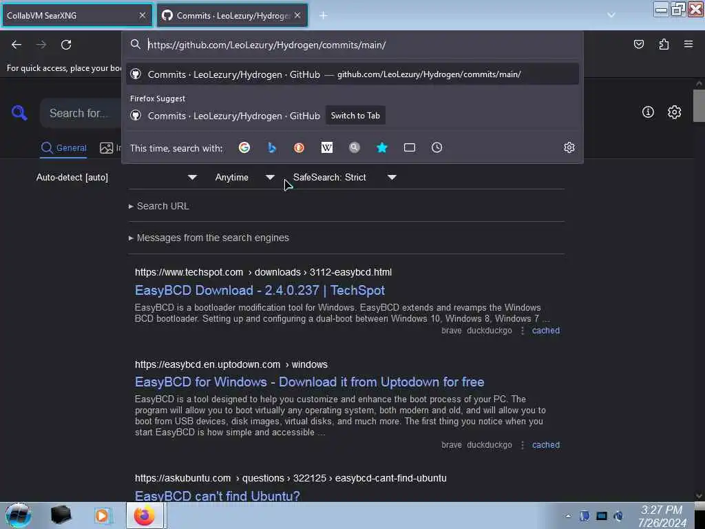Switch to the CollabVM SearXNG tab
Image resolution: width=705 pixels, height=529 pixels.
point(77,15)
